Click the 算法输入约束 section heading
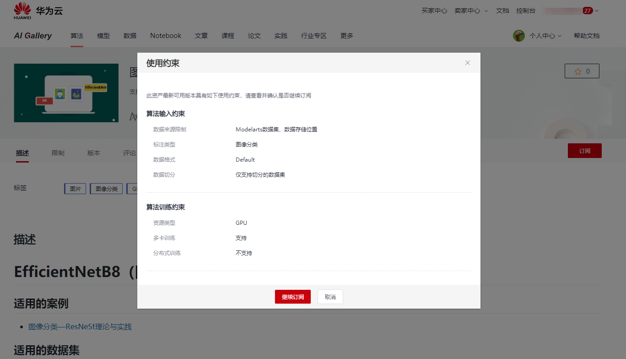Image resolution: width=626 pixels, height=359 pixels. tap(166, 114)
